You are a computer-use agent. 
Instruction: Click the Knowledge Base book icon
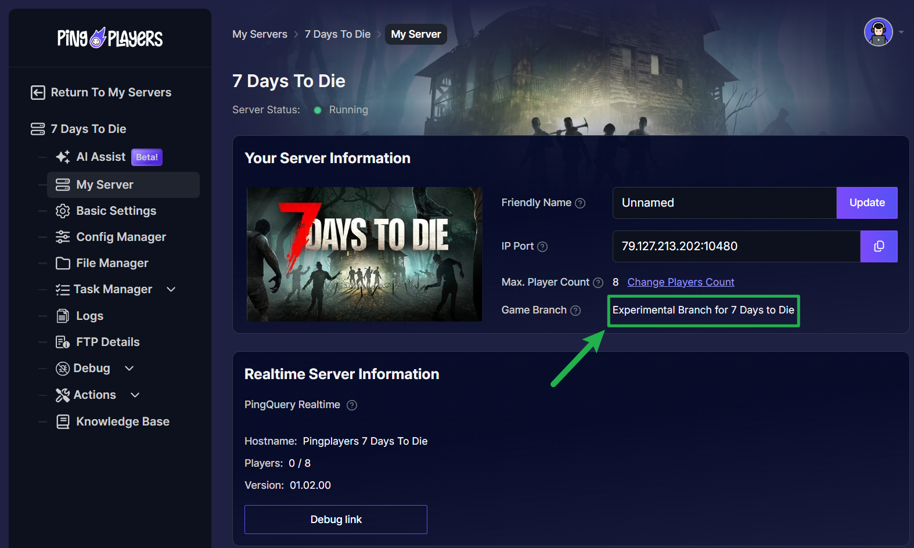point(63,421)
